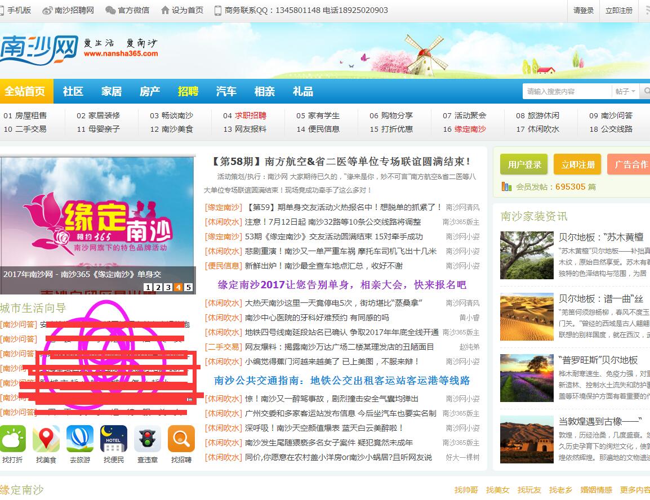Open 04 求职招聘 category
This screenshot has width=650, height=500.
tap(244, 115)
